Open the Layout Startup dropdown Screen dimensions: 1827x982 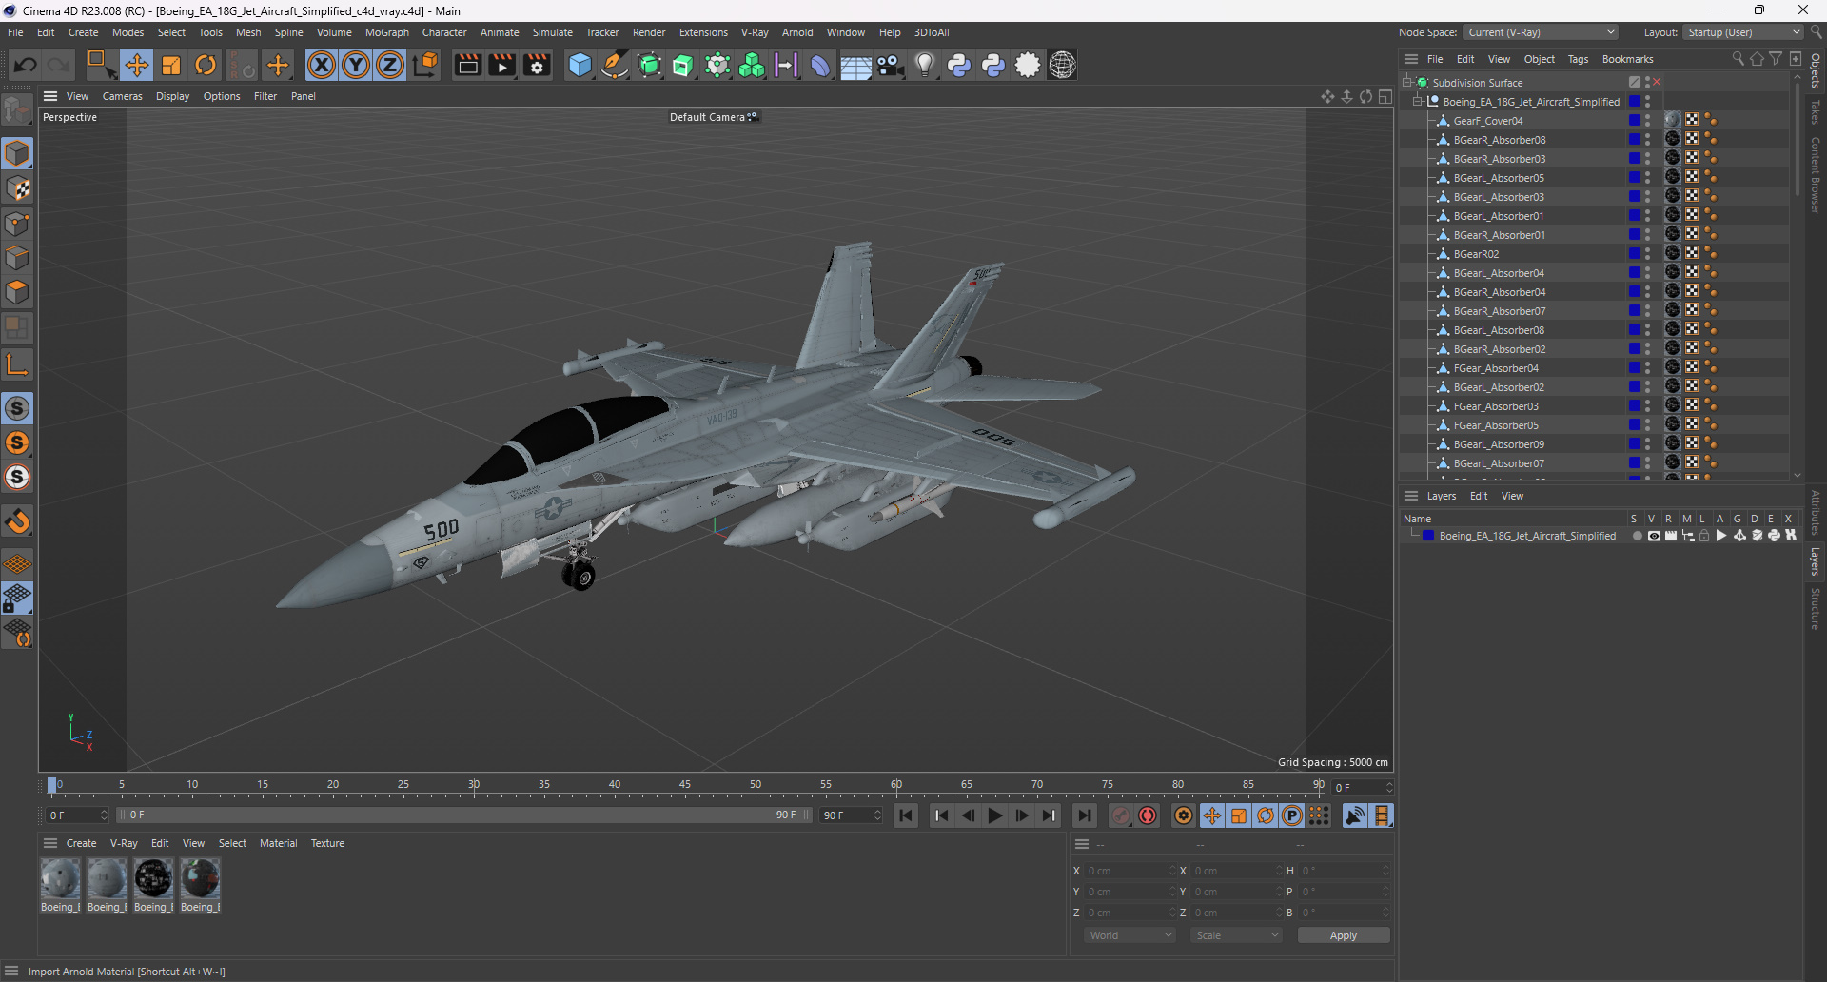(x=1743, y=32)
